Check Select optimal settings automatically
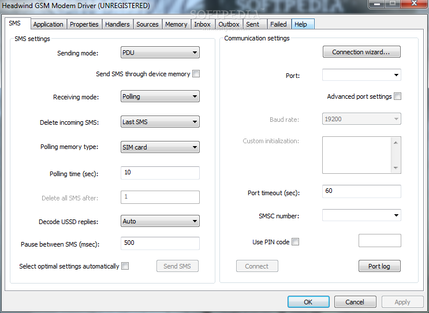Viewport: 429px width, 313px height. [x=125, y=266]
